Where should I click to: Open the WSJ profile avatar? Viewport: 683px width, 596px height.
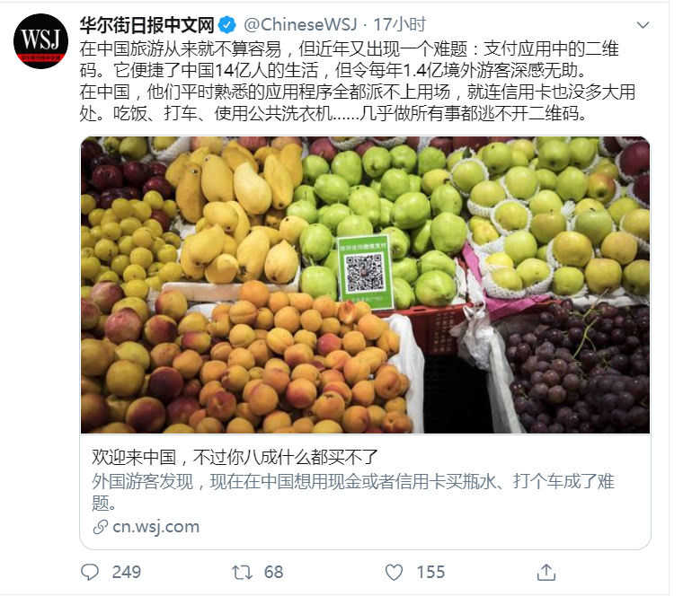click(x=41, y=41)
